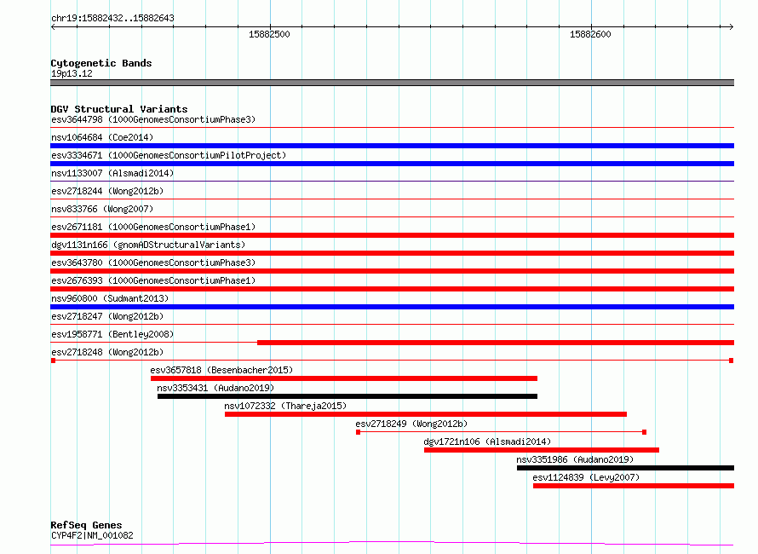Click the DGV Structural Variants track heading
Screen dimensions: 758x554
119,109
